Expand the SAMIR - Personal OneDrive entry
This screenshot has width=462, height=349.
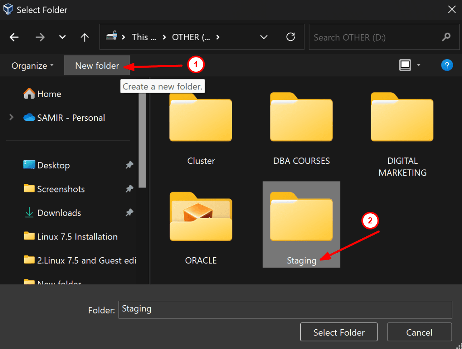(11, 117)
